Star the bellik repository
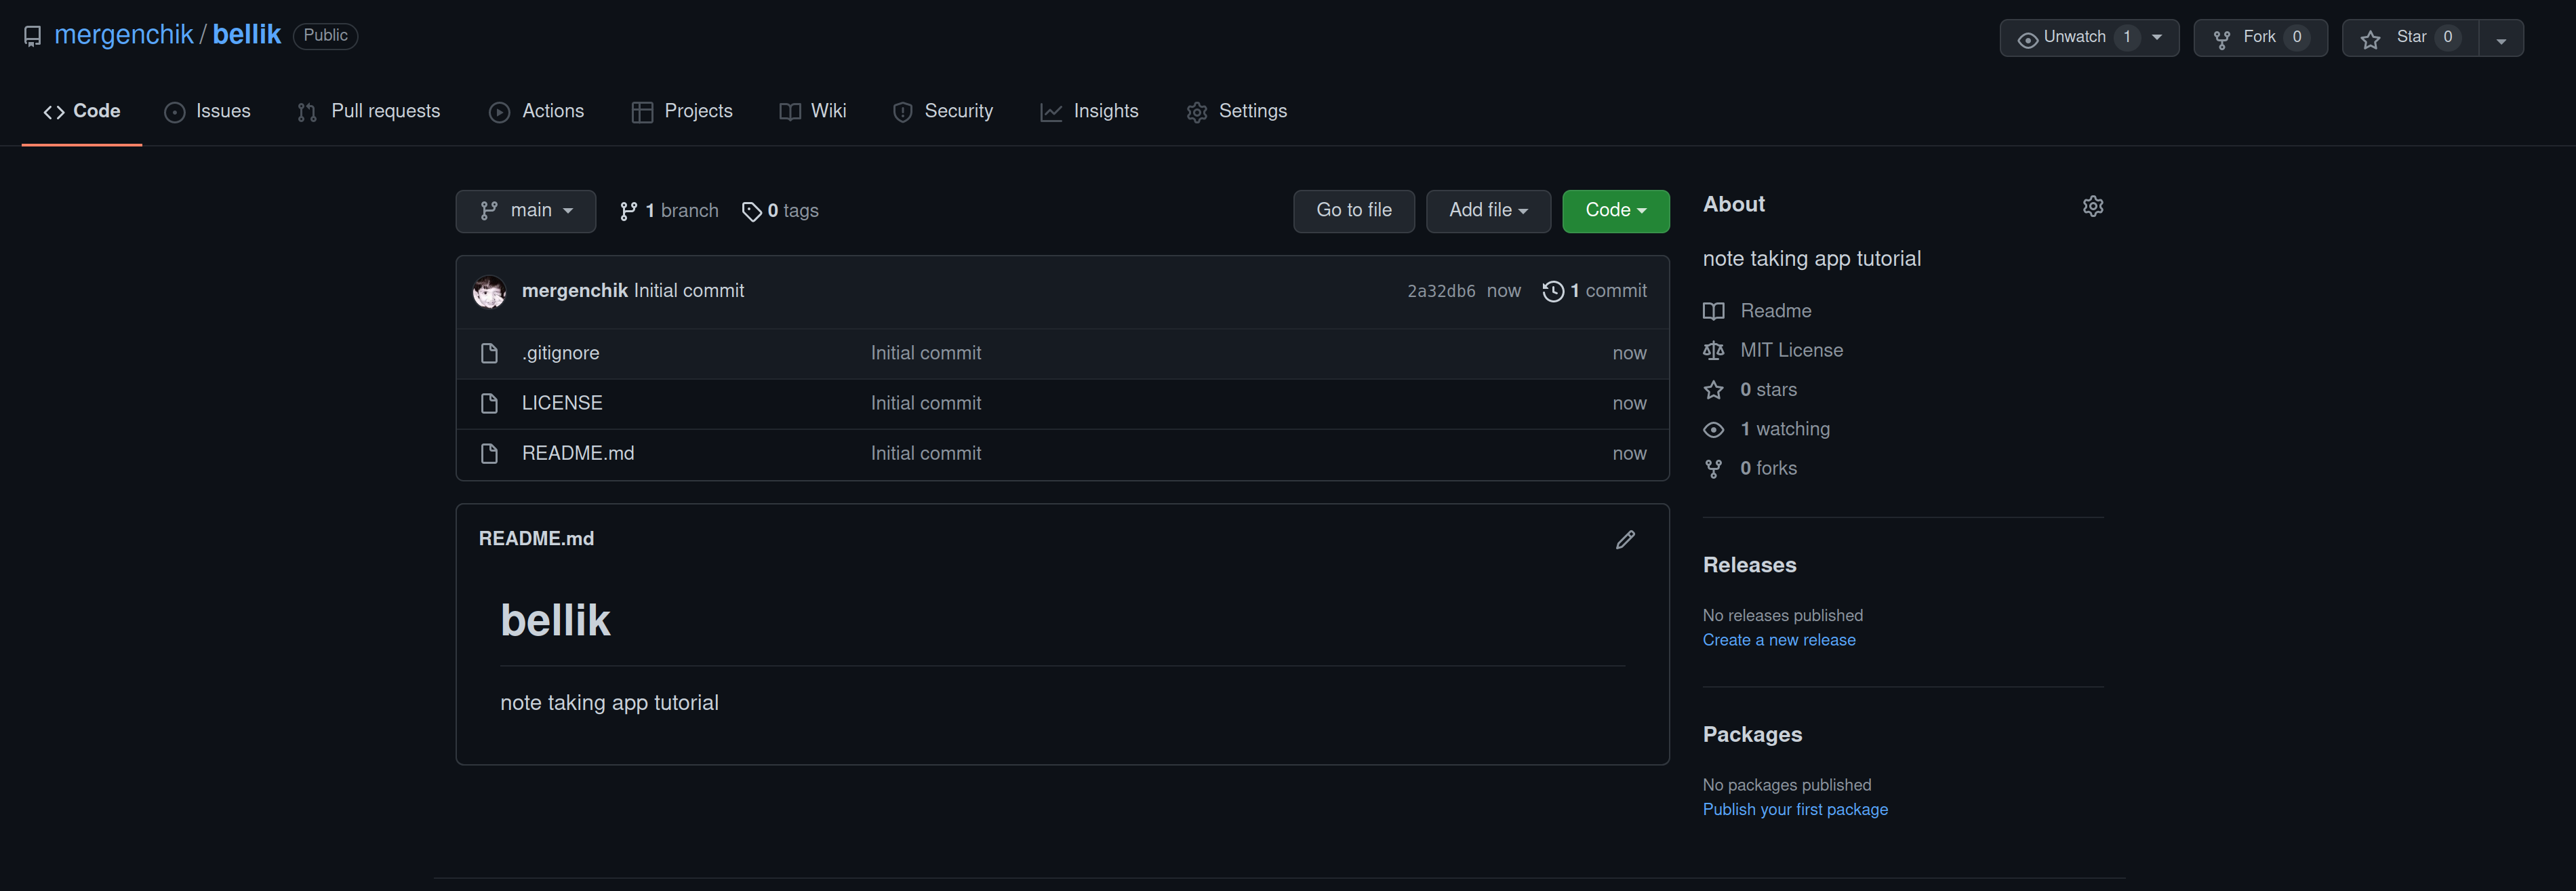This screenshot has width=2576, height=891. click(2410, 38)
